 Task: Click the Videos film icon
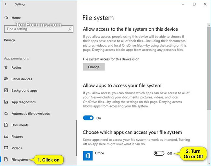(6, 148)
